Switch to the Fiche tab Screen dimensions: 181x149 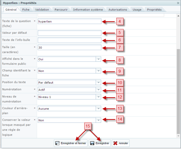[26, 10]
